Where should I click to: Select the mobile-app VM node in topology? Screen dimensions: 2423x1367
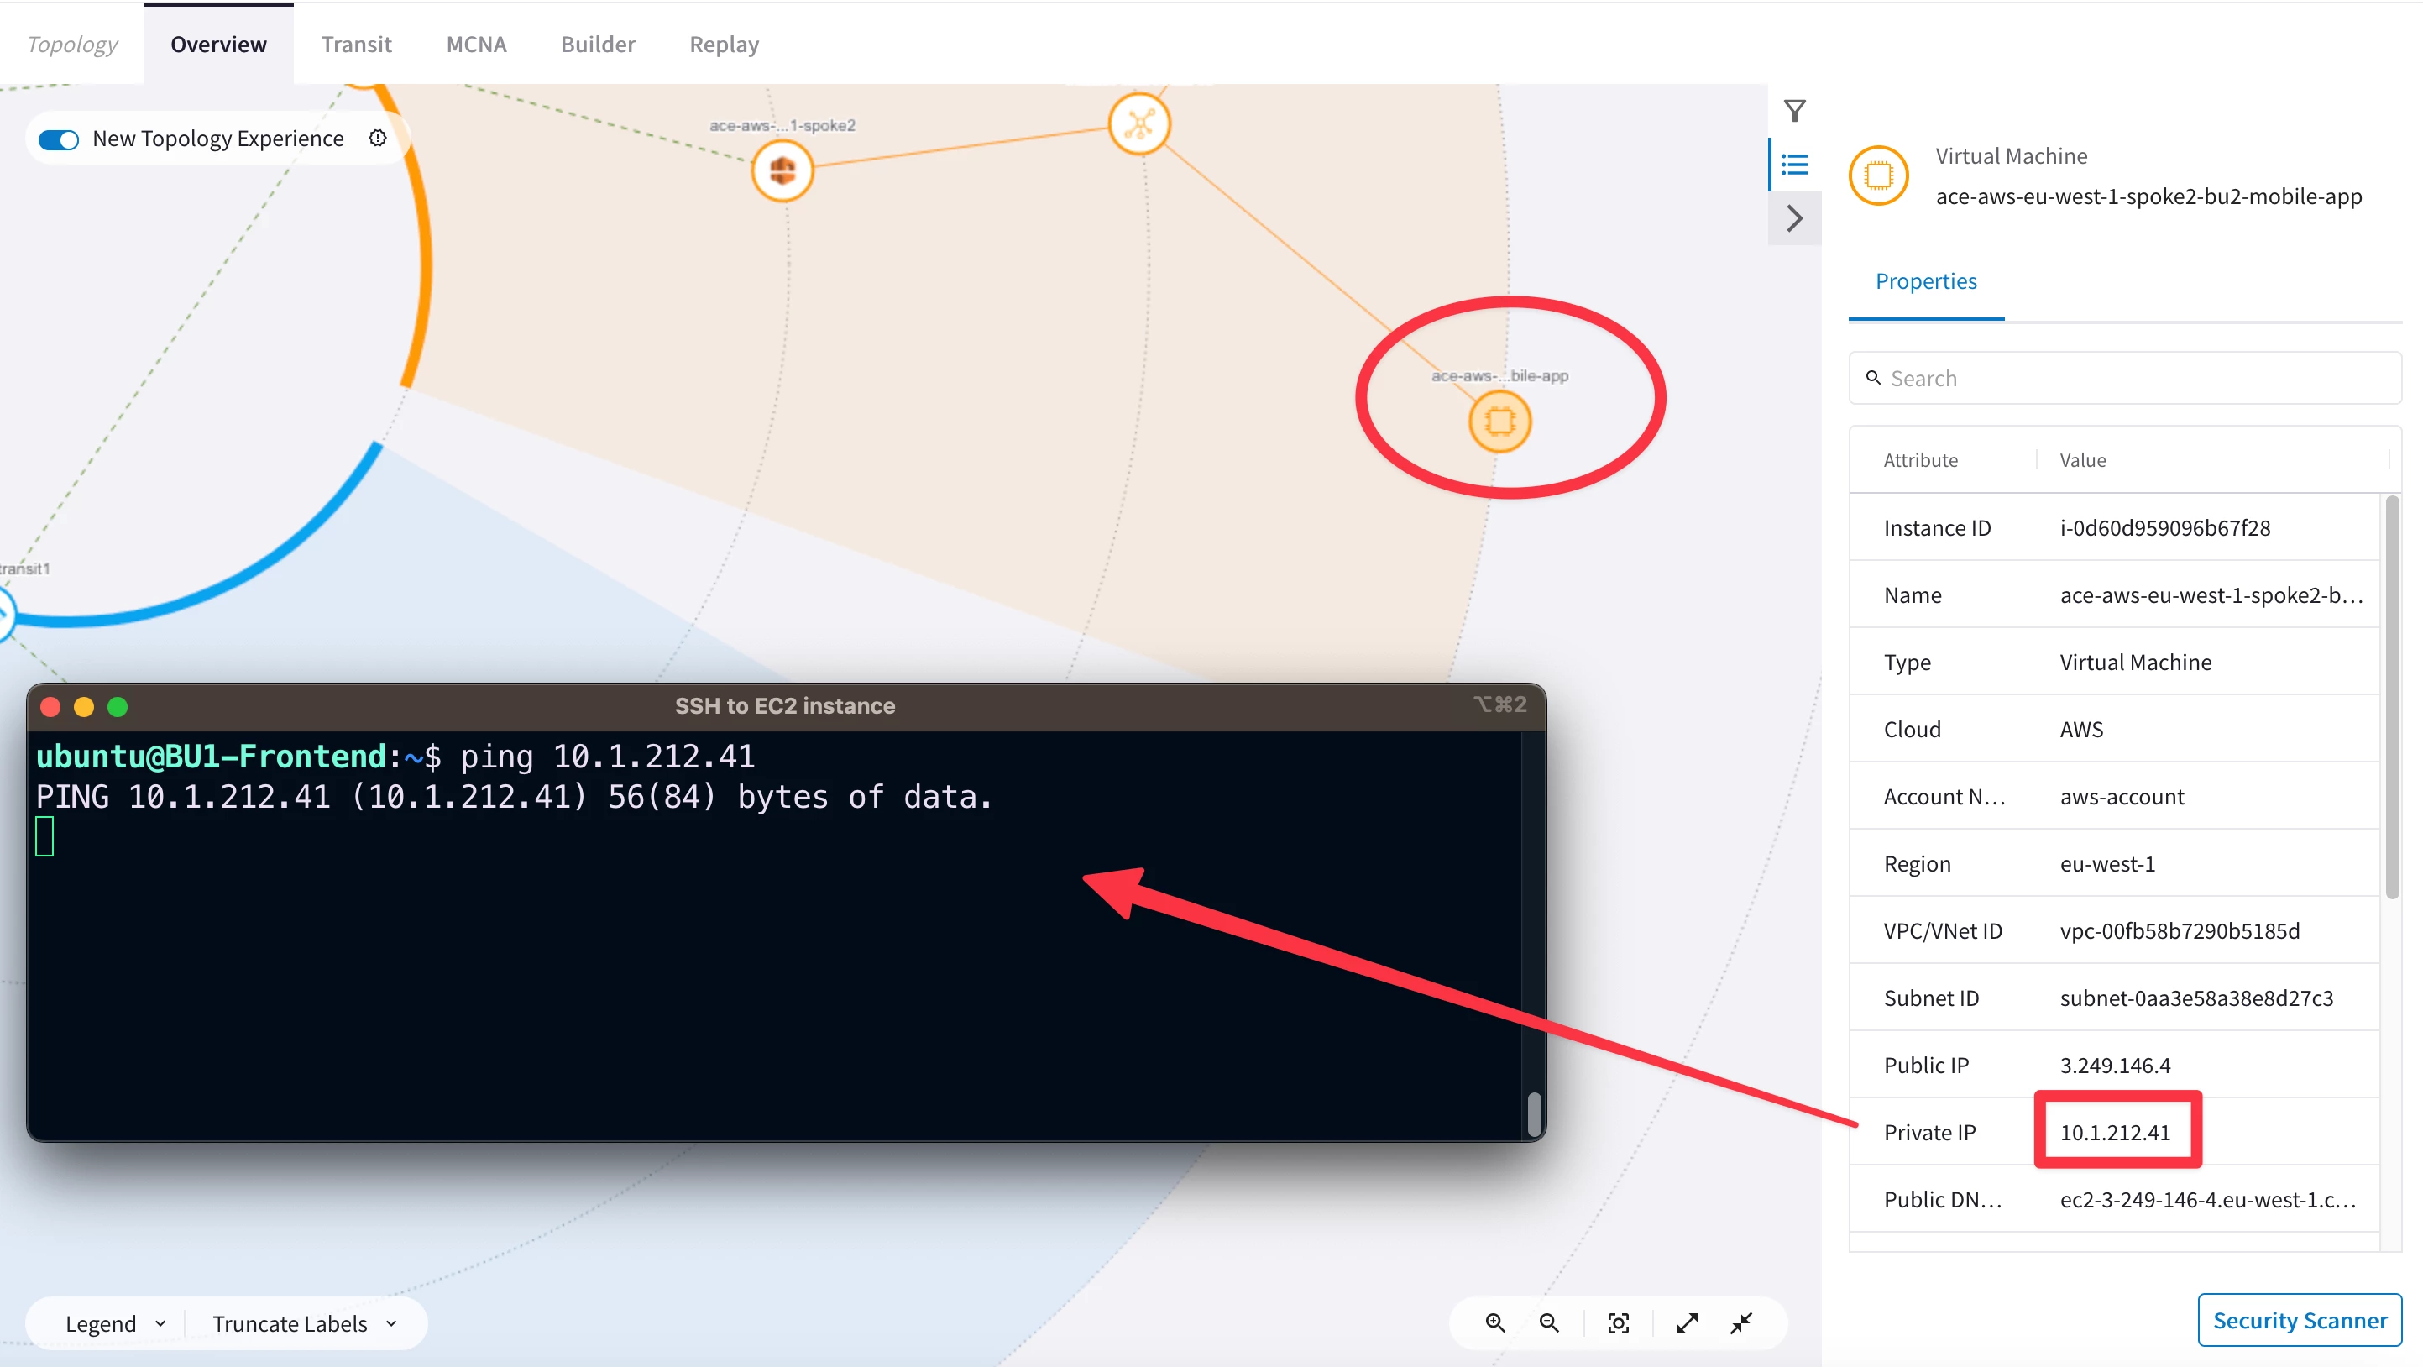(1499, 421)
